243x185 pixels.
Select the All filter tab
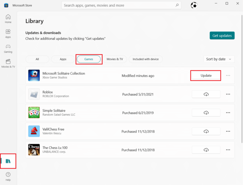(37, 59)
